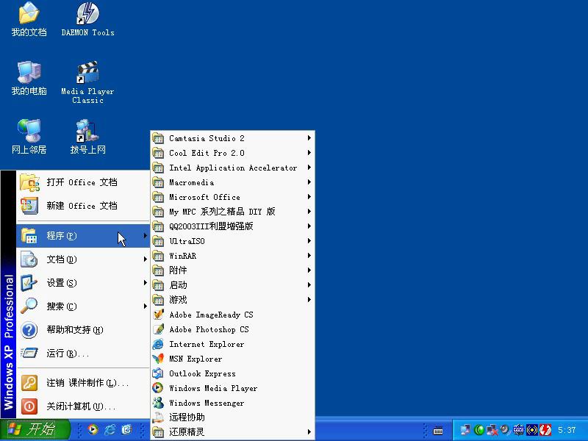Screen dimensions: 588x441
Task: Click the two-monitor network connection tray icon
Action: [465, 430]
